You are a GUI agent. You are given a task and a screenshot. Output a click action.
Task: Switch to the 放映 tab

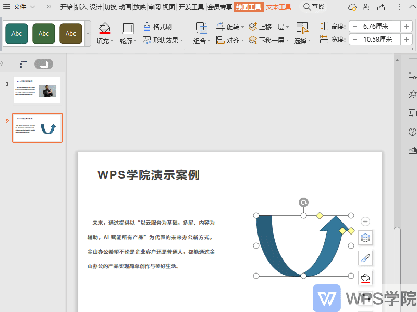[140, 7]
